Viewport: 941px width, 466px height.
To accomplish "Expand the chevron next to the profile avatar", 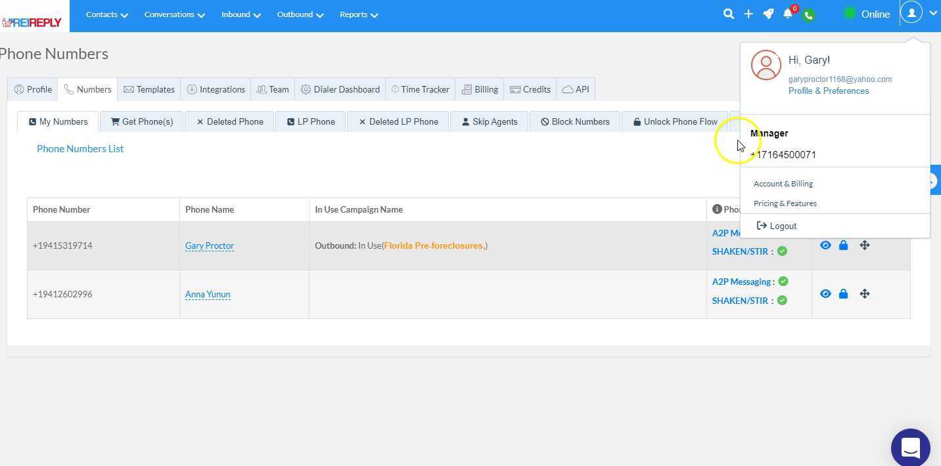I will [933, 12].
